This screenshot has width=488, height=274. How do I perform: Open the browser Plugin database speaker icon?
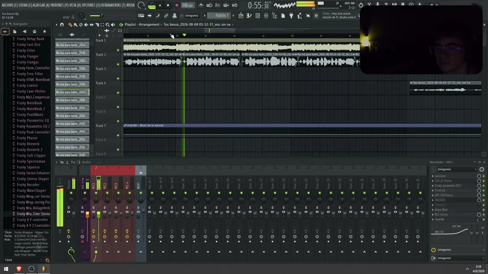[x=25, y=31]
